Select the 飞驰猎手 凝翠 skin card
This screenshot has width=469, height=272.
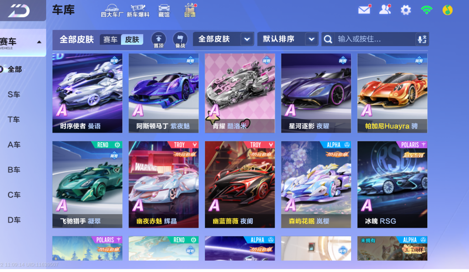click(87, 185)
